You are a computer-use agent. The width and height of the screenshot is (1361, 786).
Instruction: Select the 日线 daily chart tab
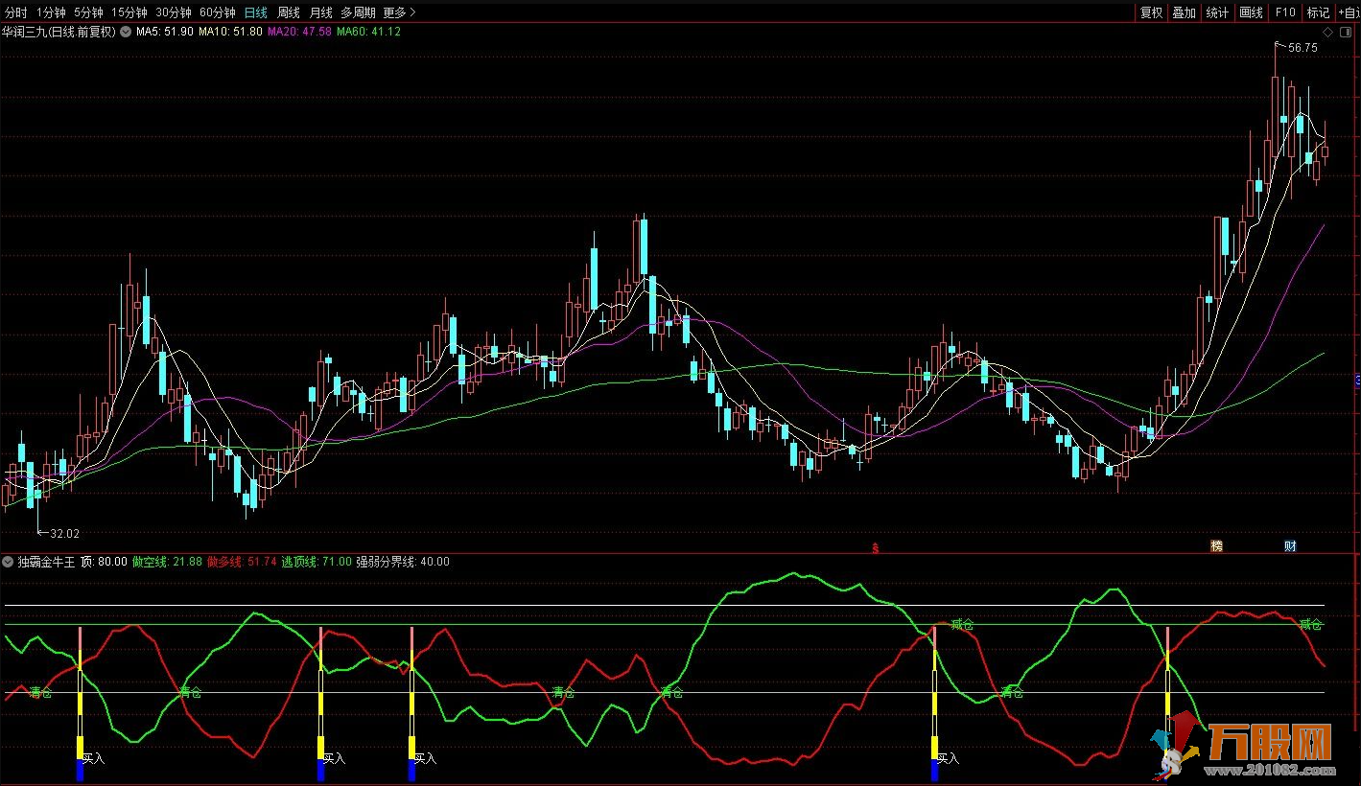pos(256,12)
